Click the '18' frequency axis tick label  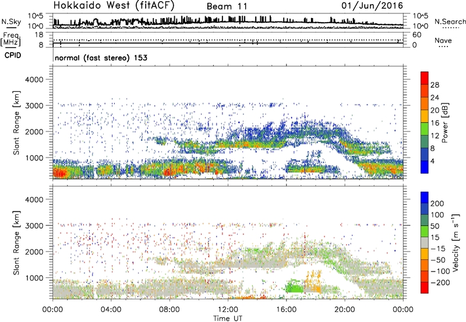pyautogui.click(x=38, y=35)
